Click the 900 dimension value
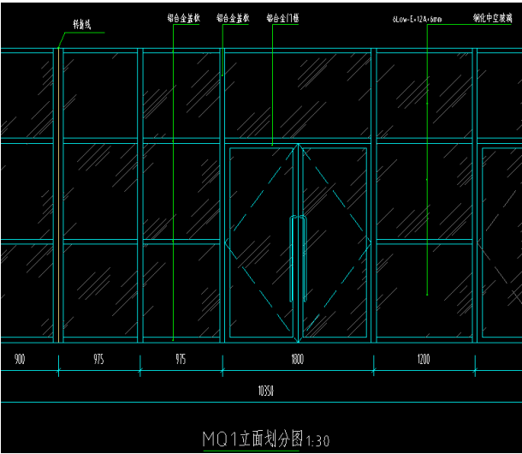Image resolution: width=522 pixels, height=454 pixels. pyautogui.click(x=20, y=360)
